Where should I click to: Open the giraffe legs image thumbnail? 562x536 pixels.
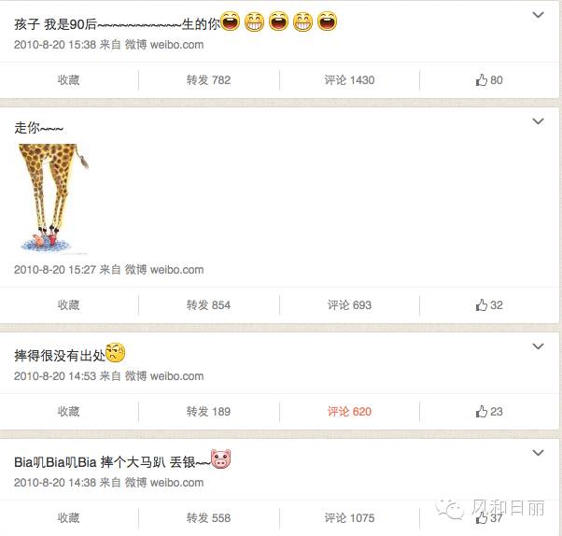pyautogui.click(x=53, y=199)
